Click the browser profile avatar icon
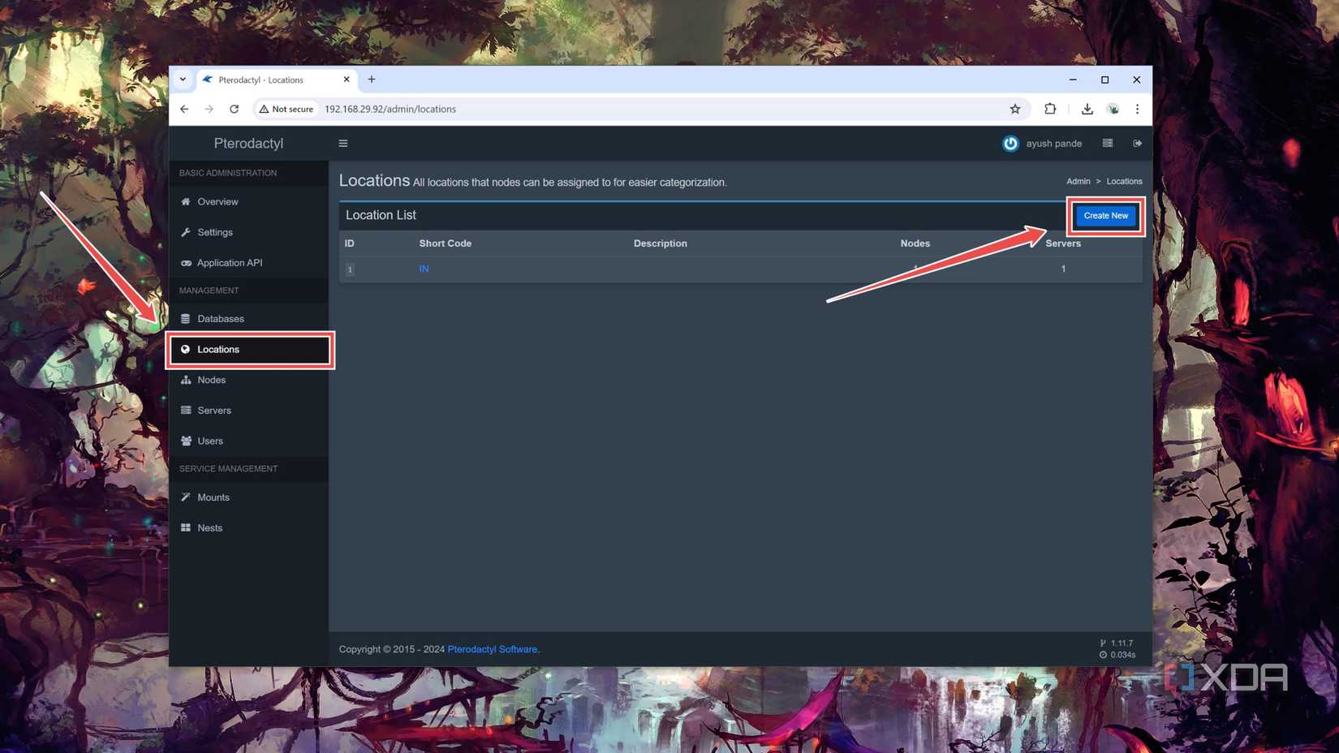This screenshot has width=1339, height=753. 1113,109
